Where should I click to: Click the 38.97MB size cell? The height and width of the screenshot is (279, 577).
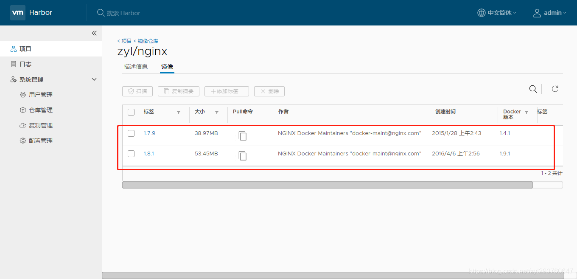coord(206,133)
